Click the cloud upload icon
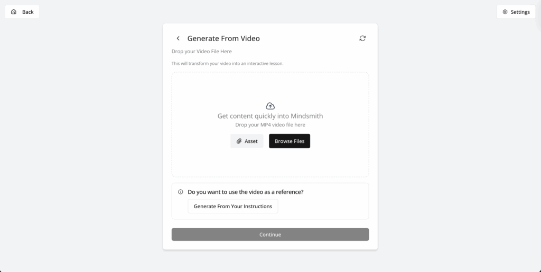This screenshot has height=272, width=541. (x=270, y=106)
